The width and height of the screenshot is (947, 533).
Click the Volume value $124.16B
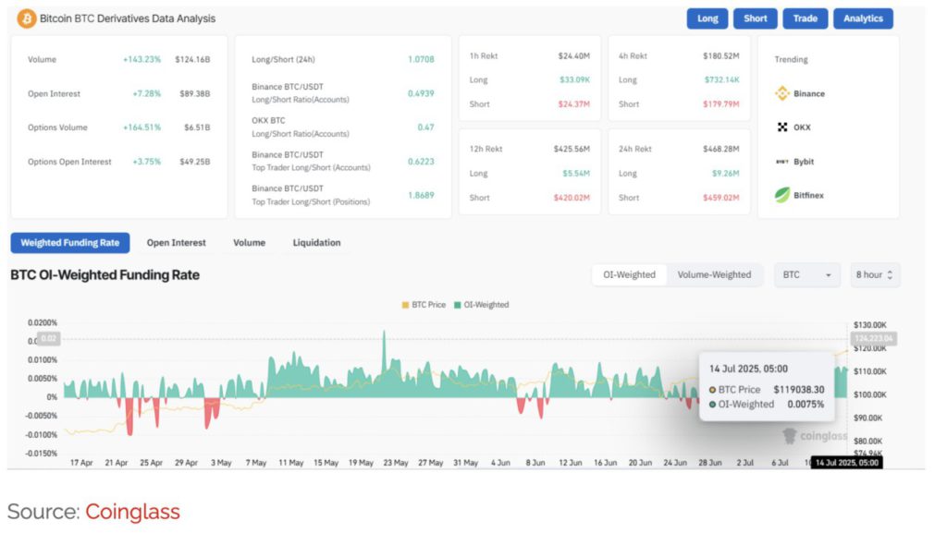(192, 59)
